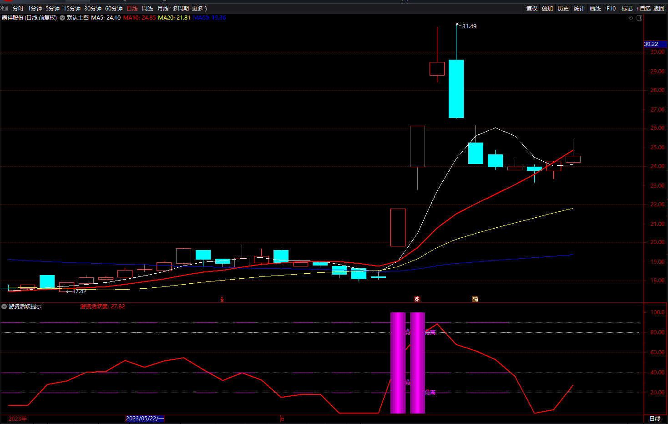
Task: Click the 日线 label at bottom-right corner
Action: tap(655, 419)
